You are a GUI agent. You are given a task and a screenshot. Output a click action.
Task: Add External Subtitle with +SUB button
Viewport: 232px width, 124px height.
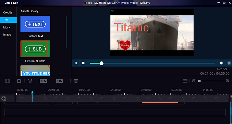pos(35,49)
